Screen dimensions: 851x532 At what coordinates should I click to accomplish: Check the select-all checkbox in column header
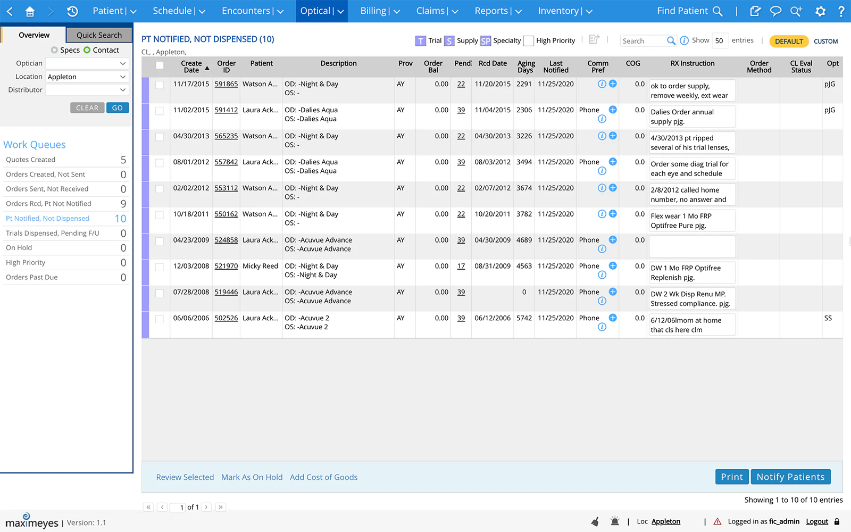coord(160,65)
